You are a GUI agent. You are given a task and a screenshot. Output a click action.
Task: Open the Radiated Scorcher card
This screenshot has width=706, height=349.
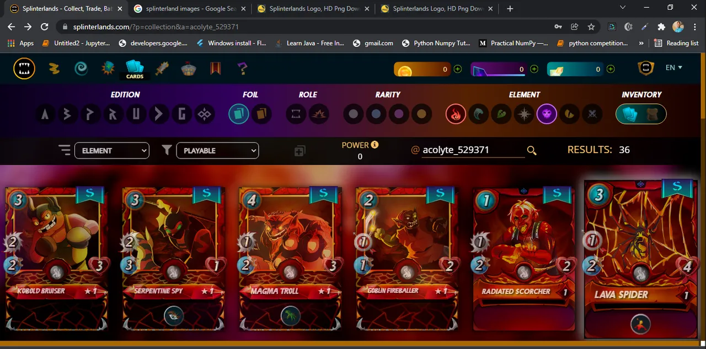(x=524, y=259)
